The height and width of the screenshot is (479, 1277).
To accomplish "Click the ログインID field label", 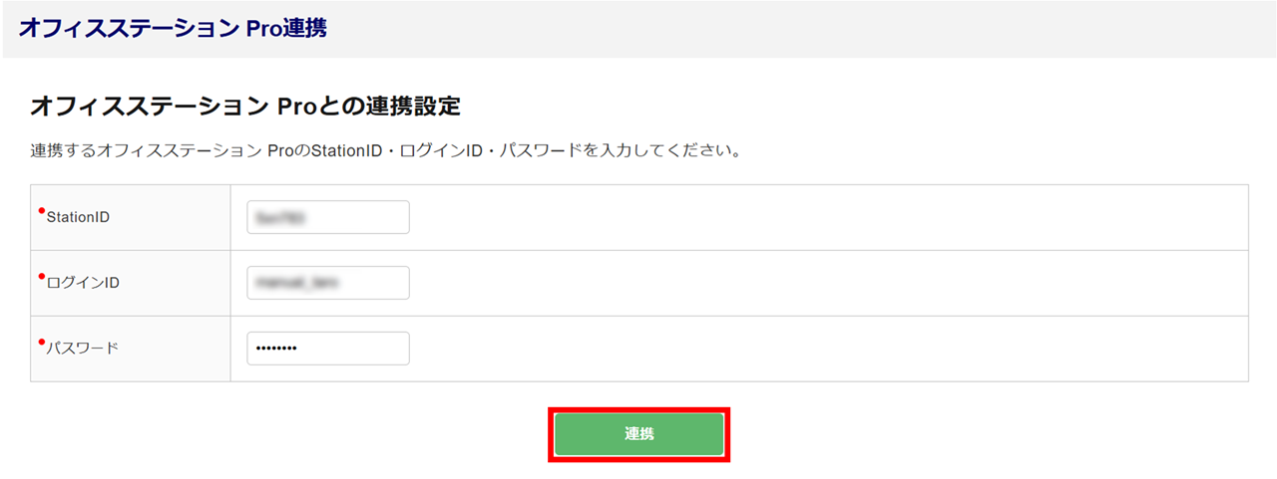I will (x=83, y=283).
